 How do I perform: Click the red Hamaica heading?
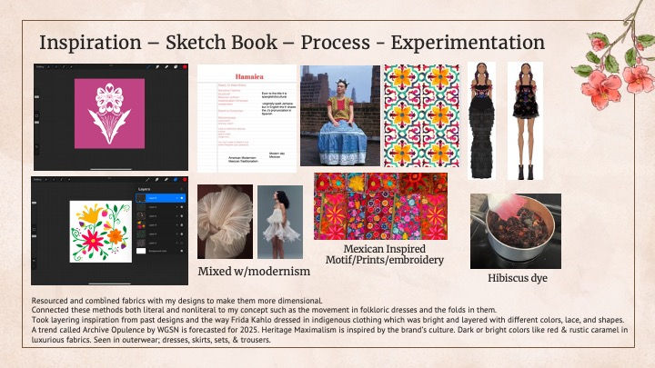tap(249, 76)
